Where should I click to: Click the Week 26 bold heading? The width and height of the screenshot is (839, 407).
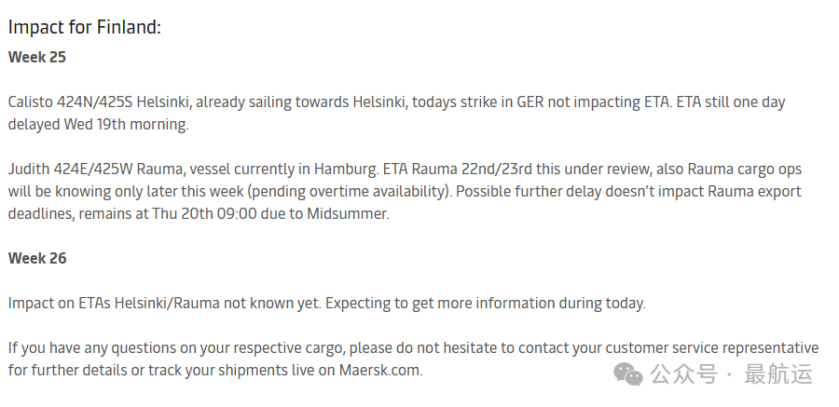37,258
